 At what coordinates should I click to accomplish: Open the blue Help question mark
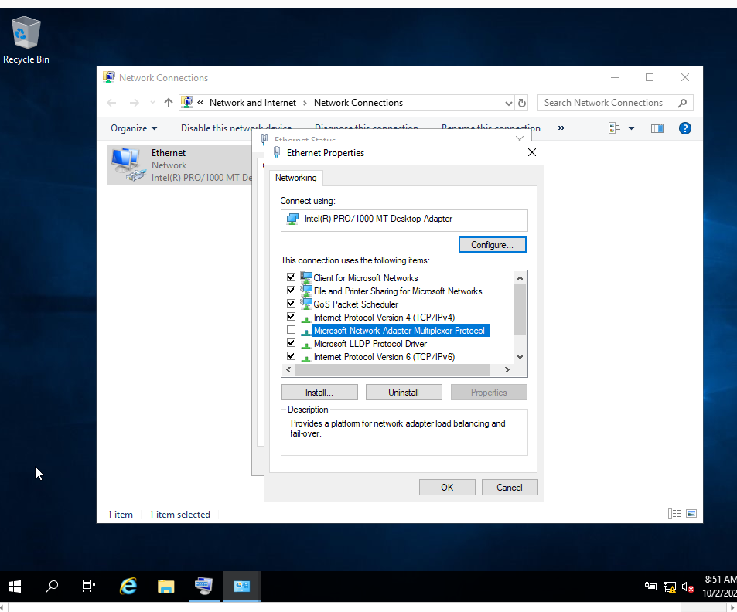[x=685, y=128]
